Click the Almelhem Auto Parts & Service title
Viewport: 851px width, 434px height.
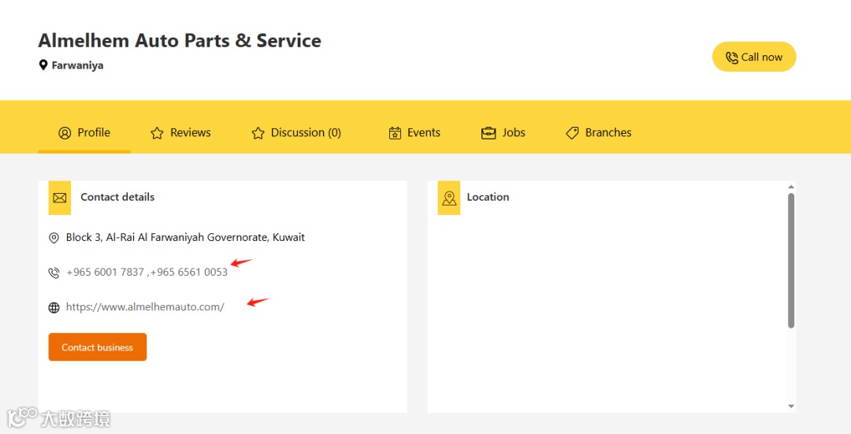point(180,41)
